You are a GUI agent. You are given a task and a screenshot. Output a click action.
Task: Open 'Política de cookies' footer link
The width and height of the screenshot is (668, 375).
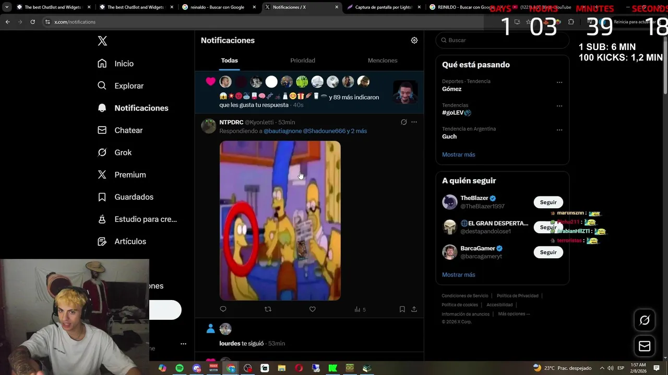click(460, 305)
